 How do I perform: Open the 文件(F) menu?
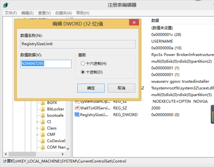(11, 13)
